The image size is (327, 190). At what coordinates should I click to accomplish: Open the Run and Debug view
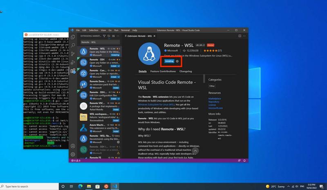tap(73, 62)
